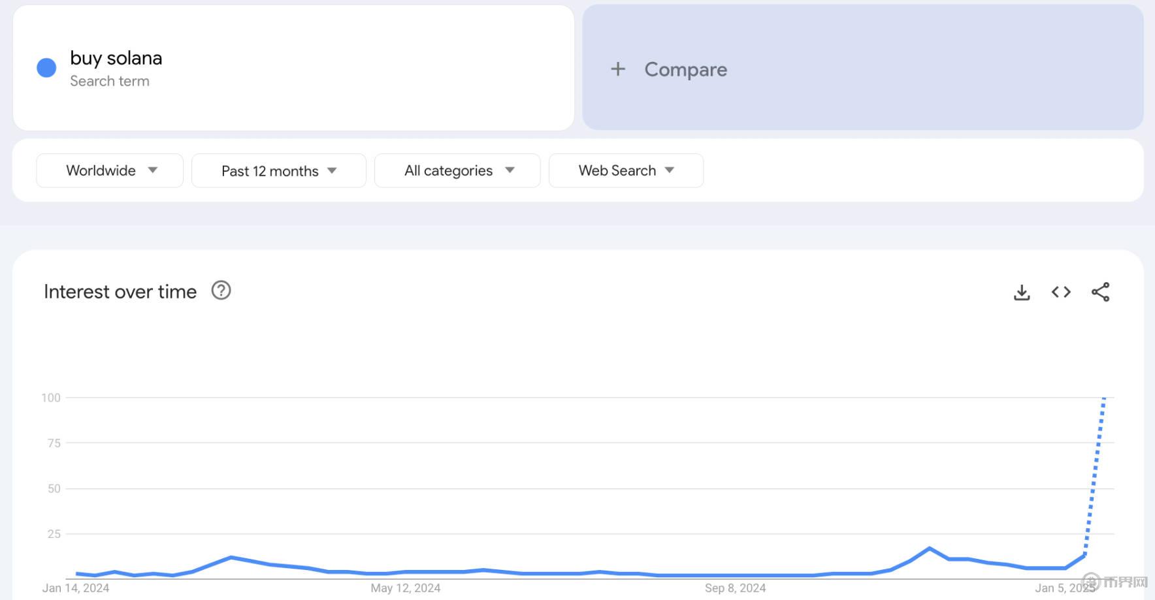Screen dimensions: 1155x600
Task: Click the Sep 8, 2024 axis label
Action: (x=735, y=588)
